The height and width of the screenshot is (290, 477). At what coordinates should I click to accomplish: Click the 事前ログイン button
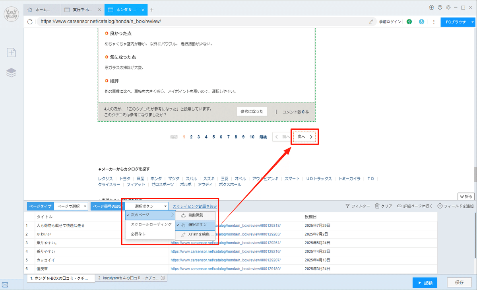pyautogui.click(x=390, y=22)
